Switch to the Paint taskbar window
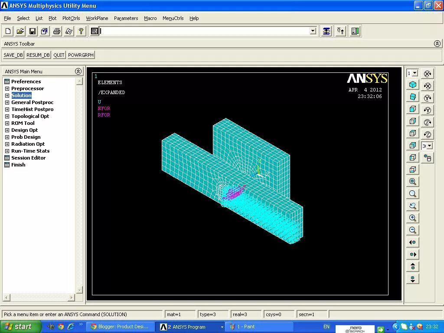Viewport: 444px width, 333px height. [x=258, y=327]
